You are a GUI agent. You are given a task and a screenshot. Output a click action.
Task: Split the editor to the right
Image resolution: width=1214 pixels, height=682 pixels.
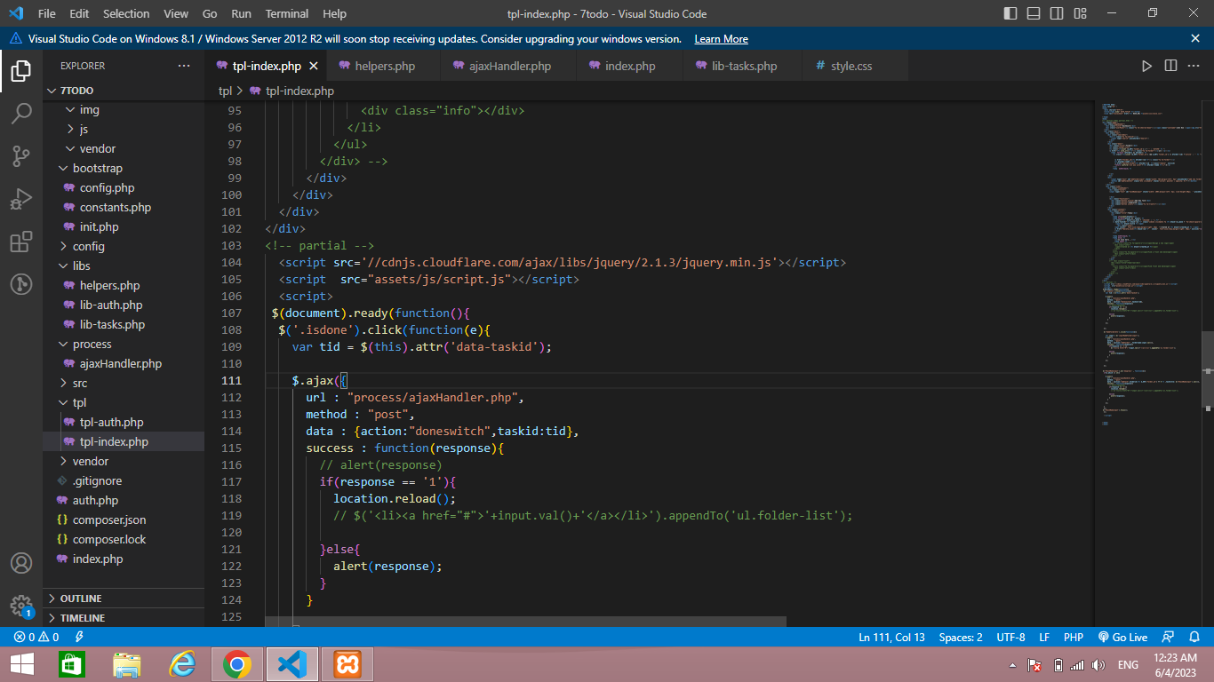pos(1170,67)
